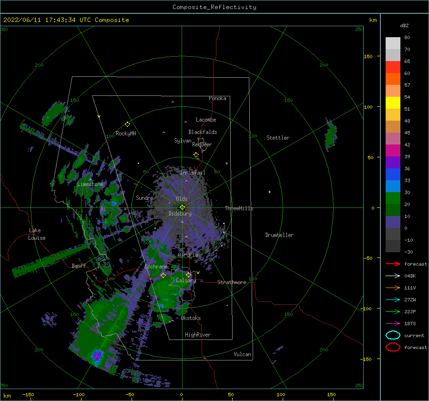The height and width of the screenshot is (401, 429).
Task: Click the Lake Louise label
Action: tap(37, 234)
